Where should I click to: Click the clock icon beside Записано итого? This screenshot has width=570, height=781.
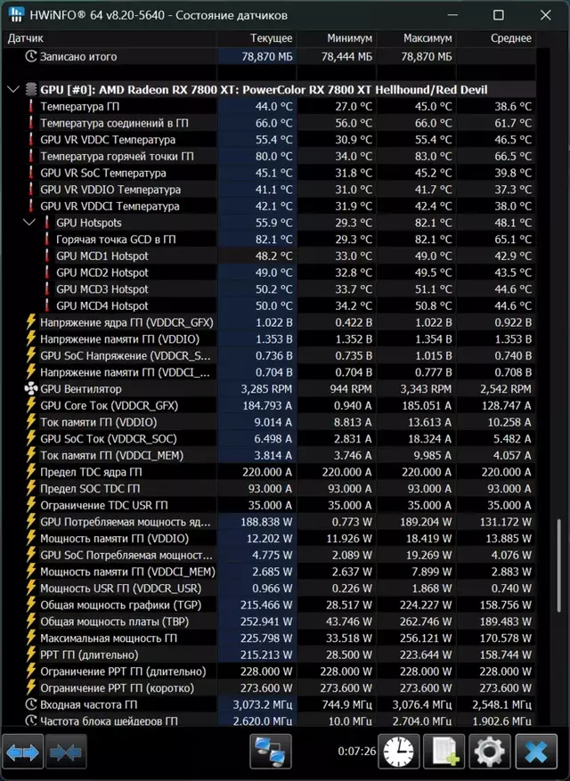(31, 56)
